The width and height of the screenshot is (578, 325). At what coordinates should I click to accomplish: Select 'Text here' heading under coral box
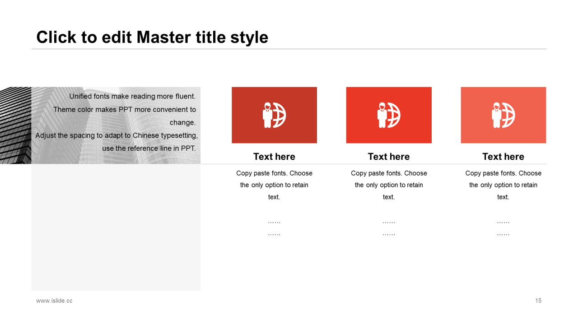pos(503,157)
